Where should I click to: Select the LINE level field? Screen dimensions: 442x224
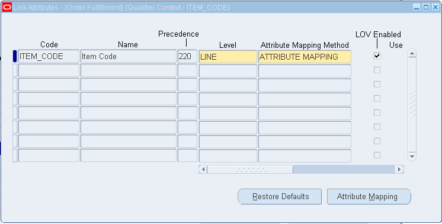click(228, 57)
